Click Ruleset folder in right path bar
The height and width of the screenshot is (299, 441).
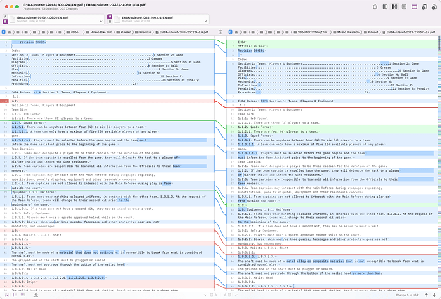click(371, 32)
